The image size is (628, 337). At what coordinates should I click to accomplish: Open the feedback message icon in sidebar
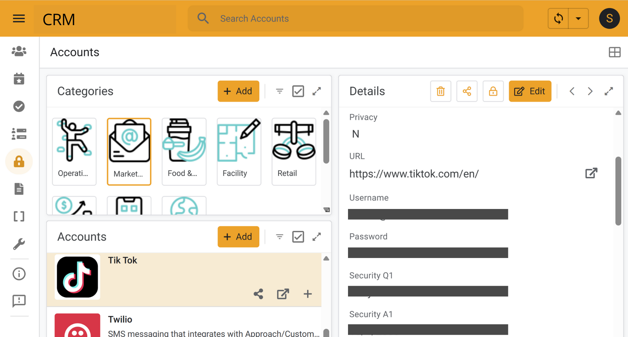click(x=19, y=301)
